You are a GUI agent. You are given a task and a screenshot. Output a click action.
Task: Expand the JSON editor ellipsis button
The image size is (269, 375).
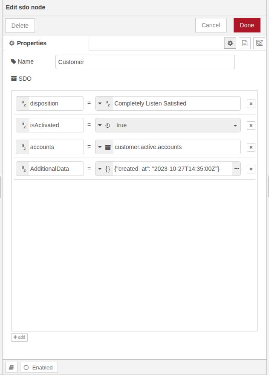[x=237, y=169]
